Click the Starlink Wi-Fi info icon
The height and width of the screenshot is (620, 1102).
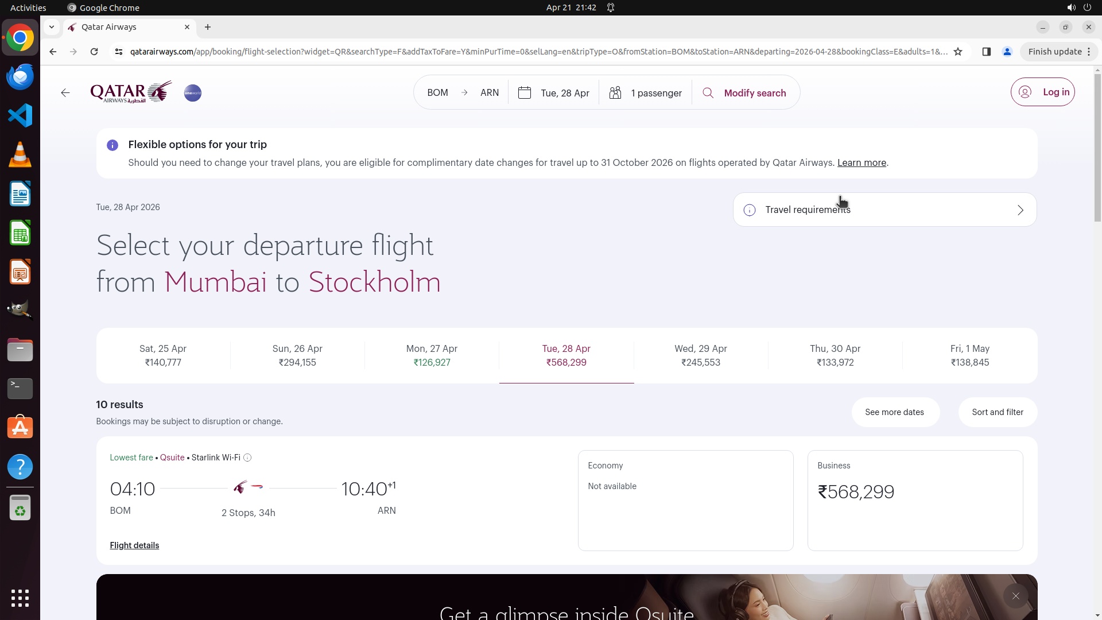[x=247, y=458]
